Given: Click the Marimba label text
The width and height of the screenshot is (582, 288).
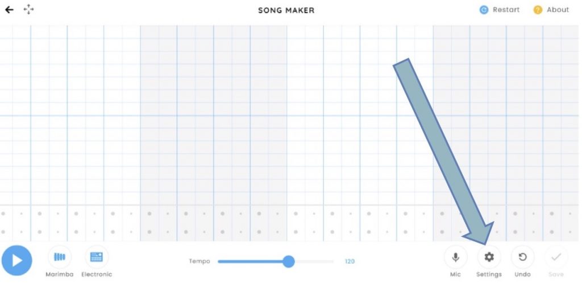Looking at the screenshot, I should (x=60, y=274).
